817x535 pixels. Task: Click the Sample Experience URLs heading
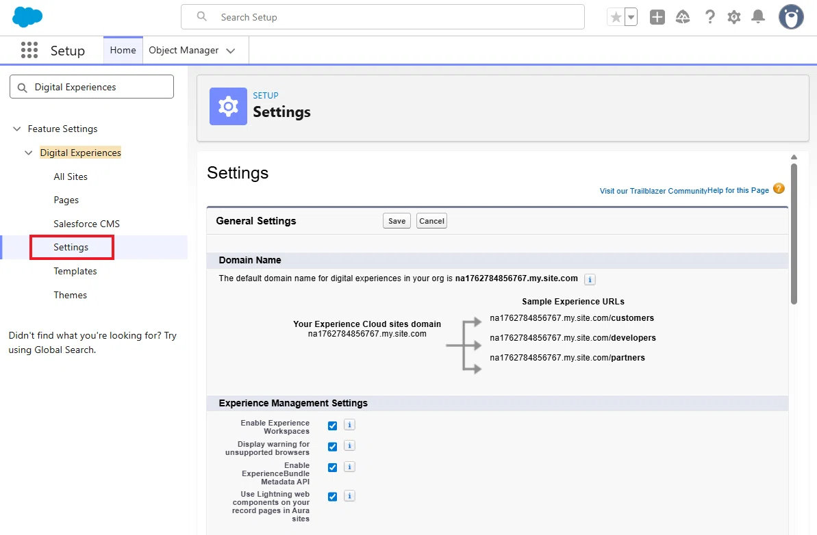coord(573,301)
